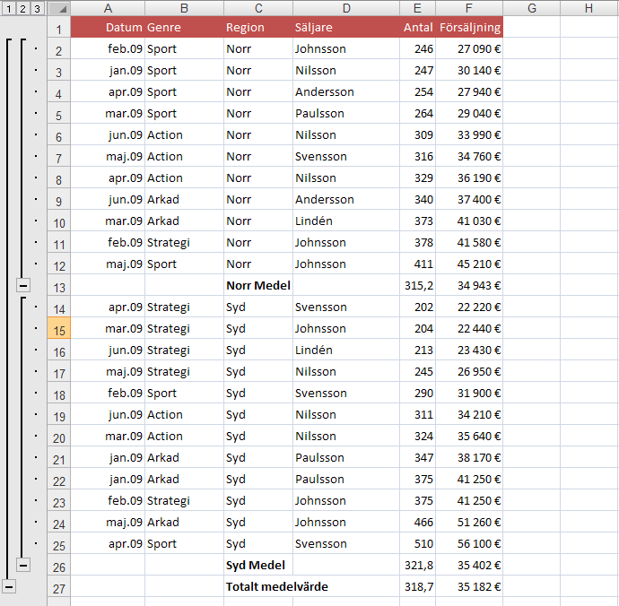
Task: Select row 27 header
Action: click(x=59, y=586)
